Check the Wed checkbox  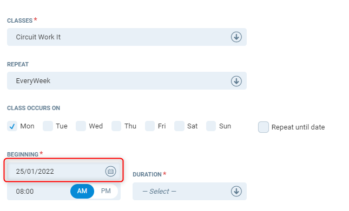click(81, 126)
